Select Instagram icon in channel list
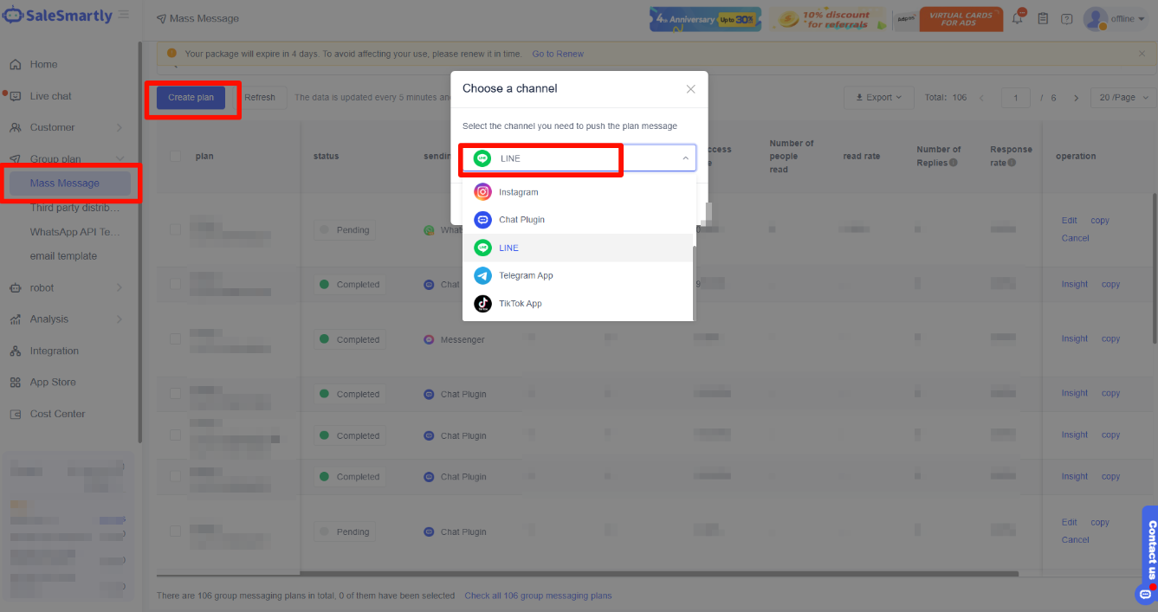The width and height of the screenshot is (1158, 612). pyautogui.click(x=483, y=192)
